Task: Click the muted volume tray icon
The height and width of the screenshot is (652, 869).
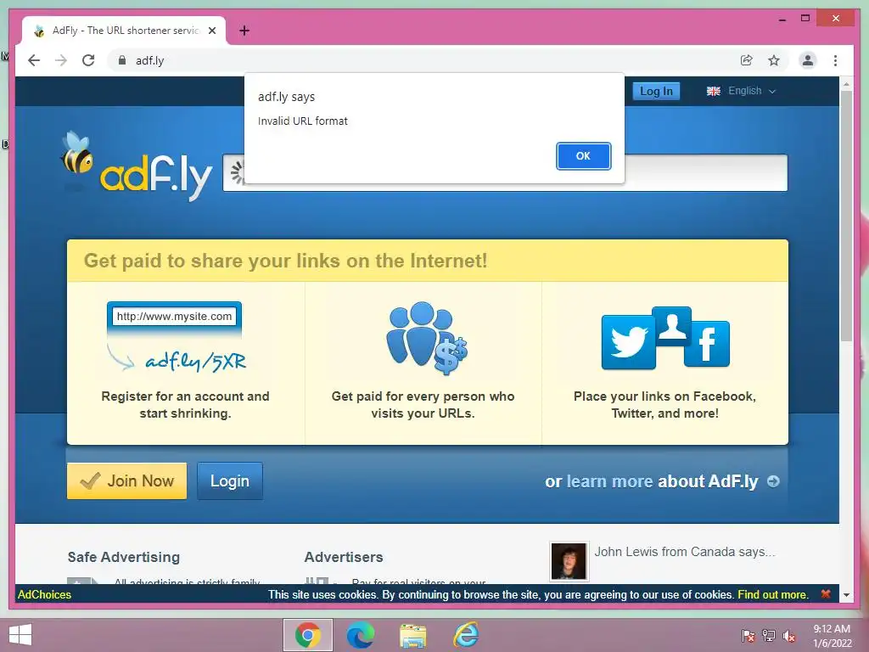Action: coord(789,635)
